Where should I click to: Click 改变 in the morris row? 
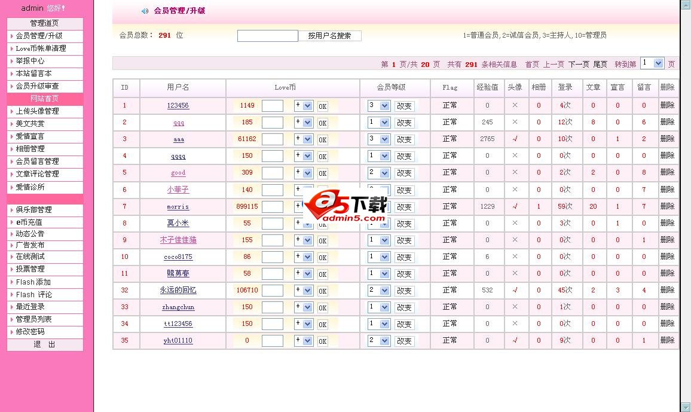[404, 207]
